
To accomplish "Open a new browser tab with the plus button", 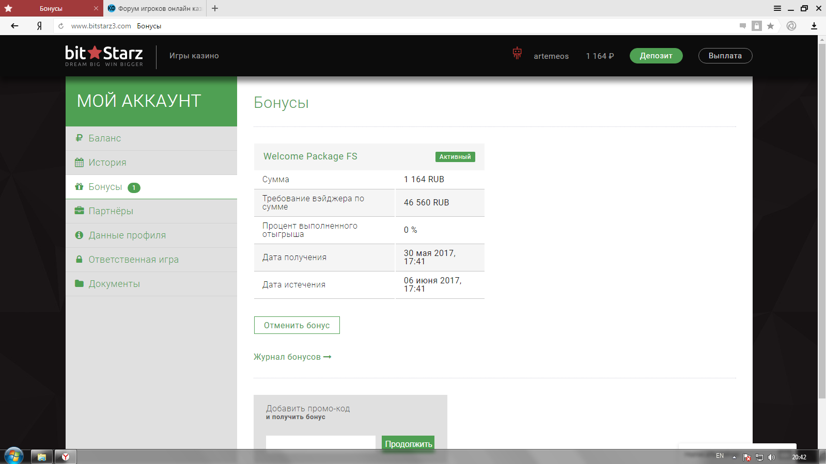I will coord(215,8).
